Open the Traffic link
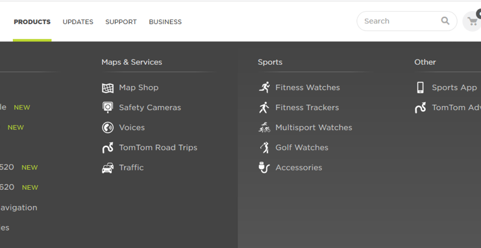Screen dimensions: 481x248 tap(131, 168)
